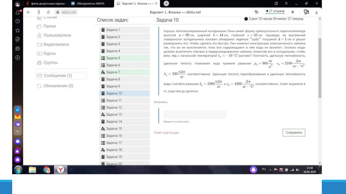This screenshot has height=194, width=346.
Task: Click the Yandex home Я icon
Action: (39, 12)
